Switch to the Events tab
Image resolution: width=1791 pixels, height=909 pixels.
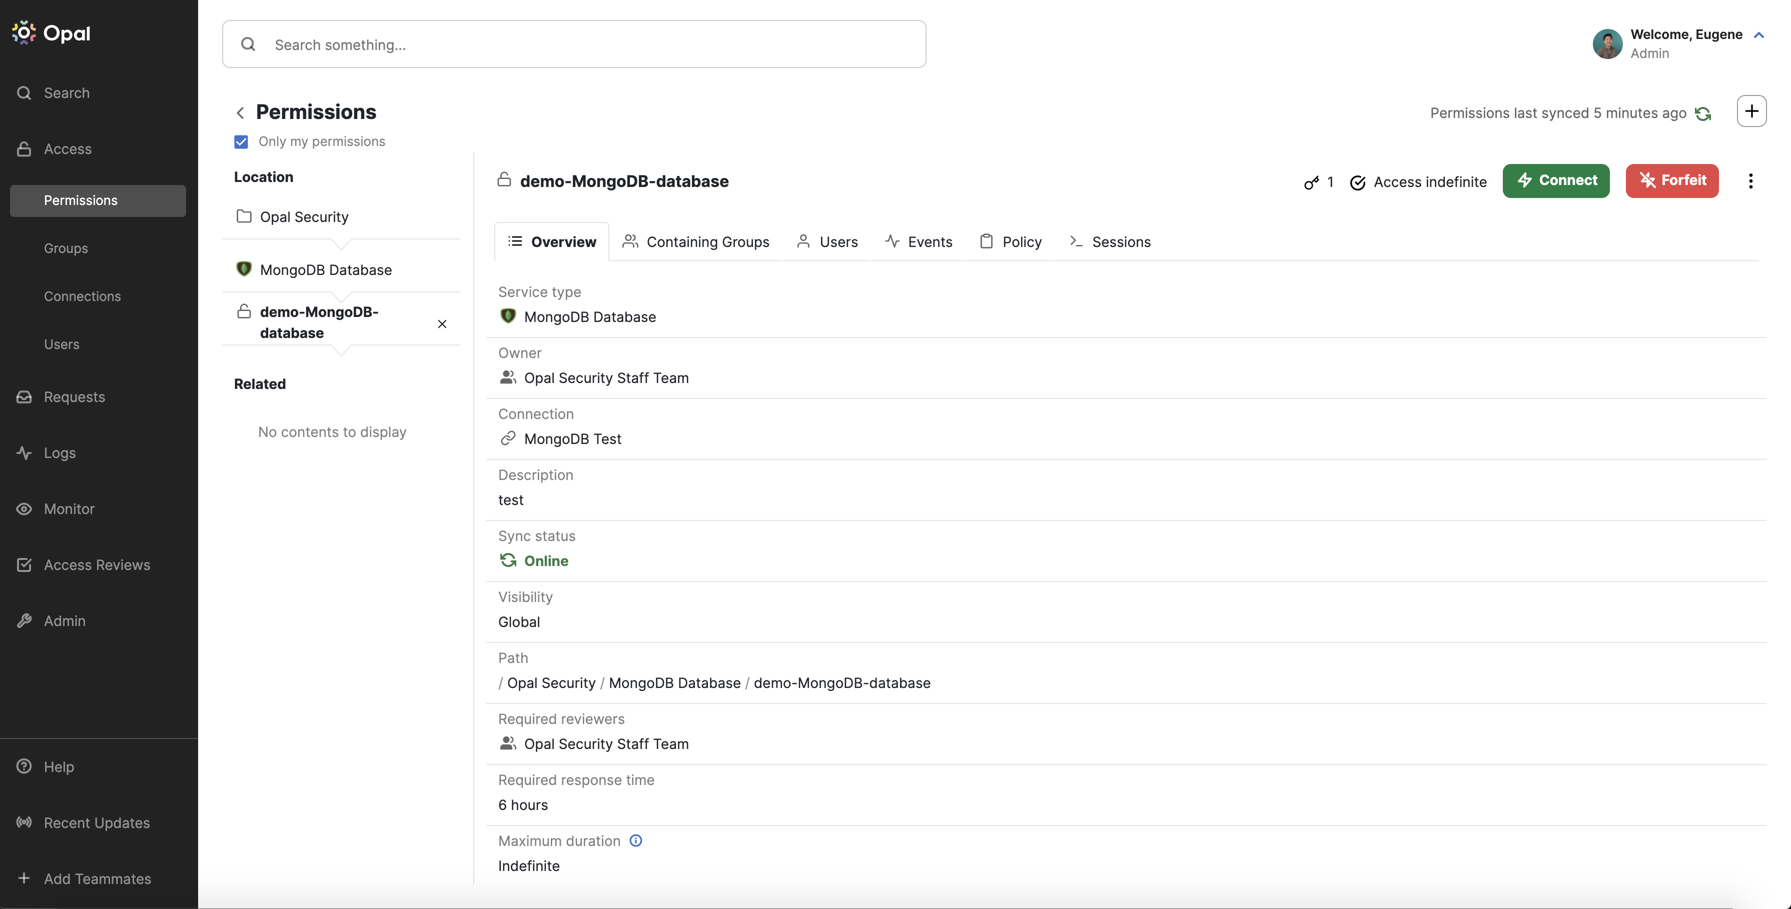(x=919, y=242)
